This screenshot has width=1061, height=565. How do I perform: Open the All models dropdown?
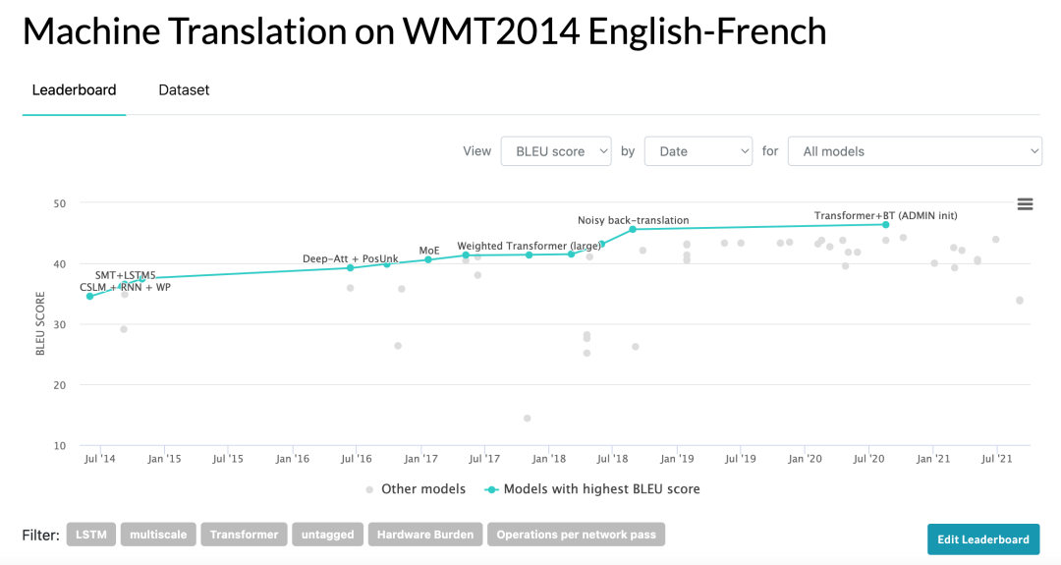tap(914, 151)
